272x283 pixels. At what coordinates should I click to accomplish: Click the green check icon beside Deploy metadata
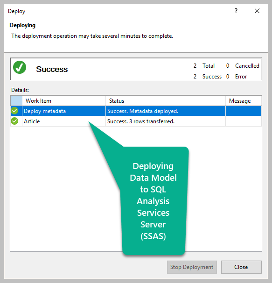14,111
